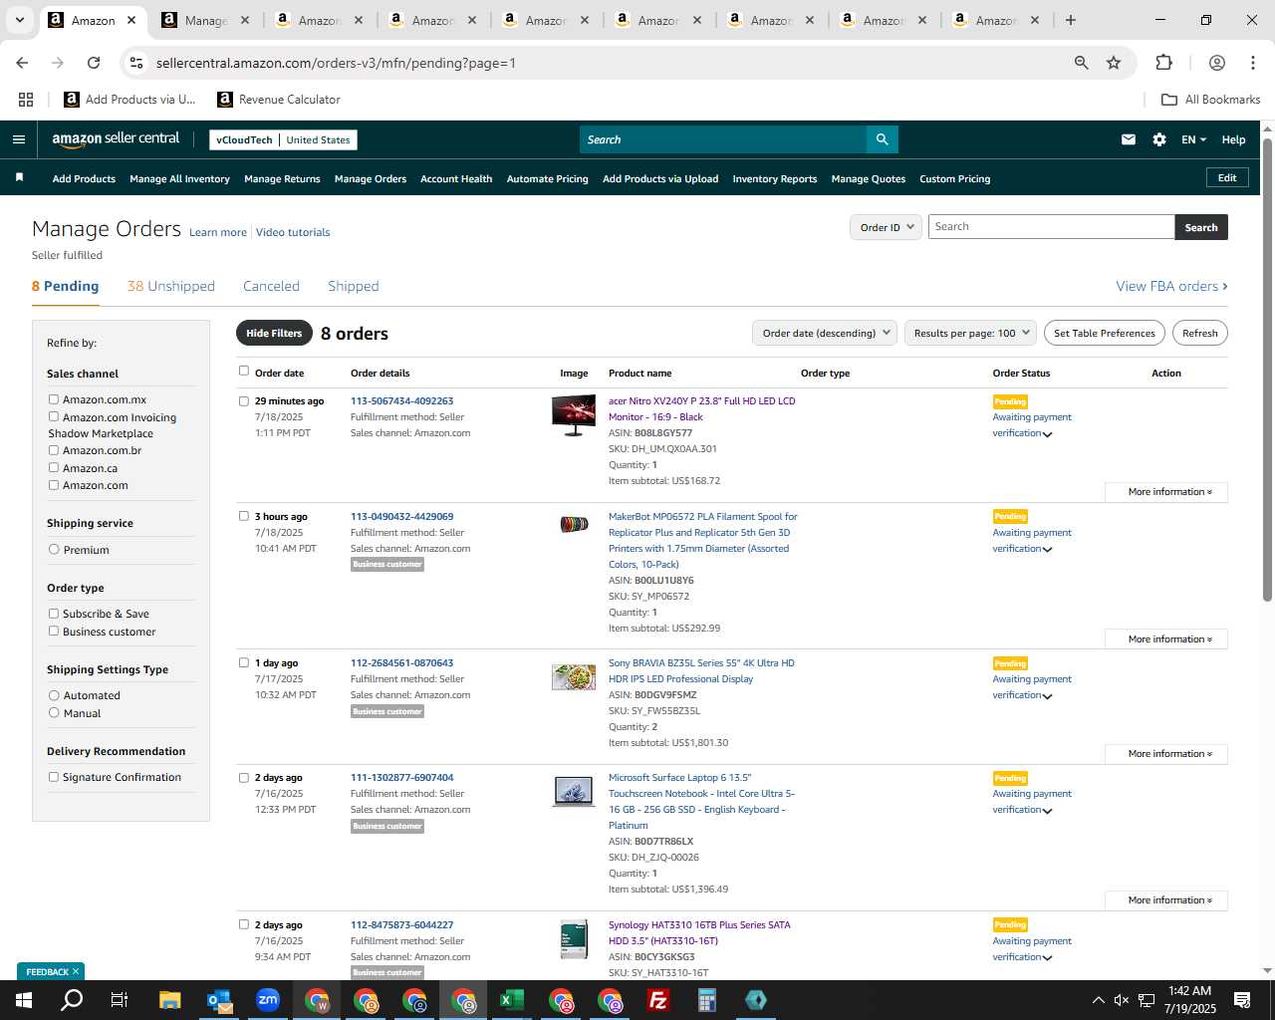
Task: Click the Amazon Seller Central logo
Action: pyautogui.click(x=116, y=139)
